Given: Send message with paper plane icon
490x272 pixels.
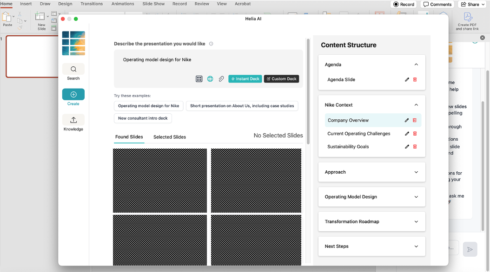Looking at the screenshot, I should 470,249.
